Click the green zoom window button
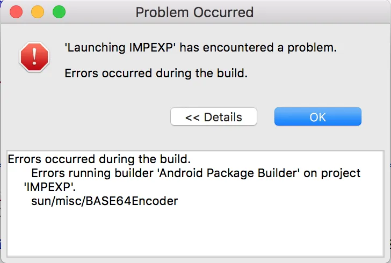Screen dimensions: 391x263 (x=59, y=11)
